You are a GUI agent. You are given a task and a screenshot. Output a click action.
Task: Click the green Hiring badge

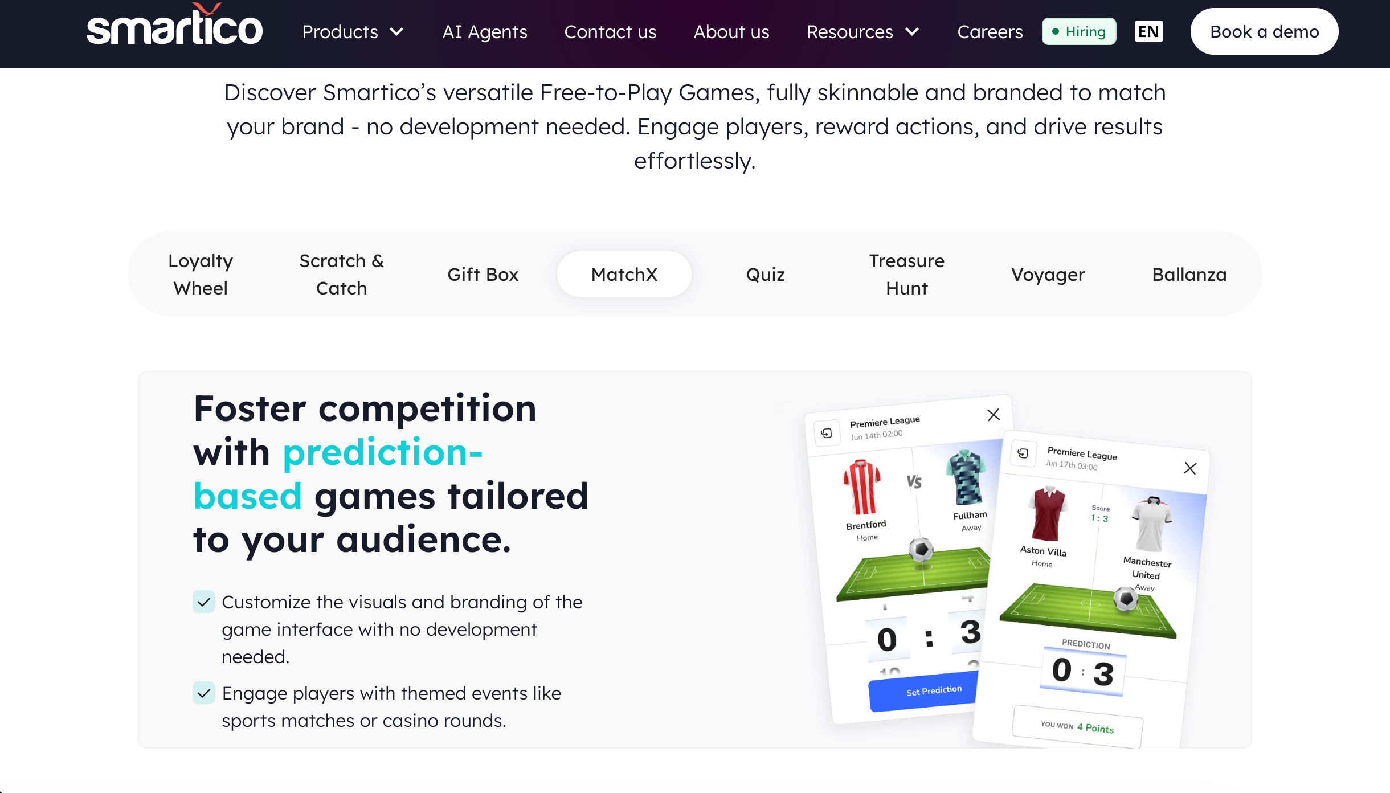pos(1079,32)
